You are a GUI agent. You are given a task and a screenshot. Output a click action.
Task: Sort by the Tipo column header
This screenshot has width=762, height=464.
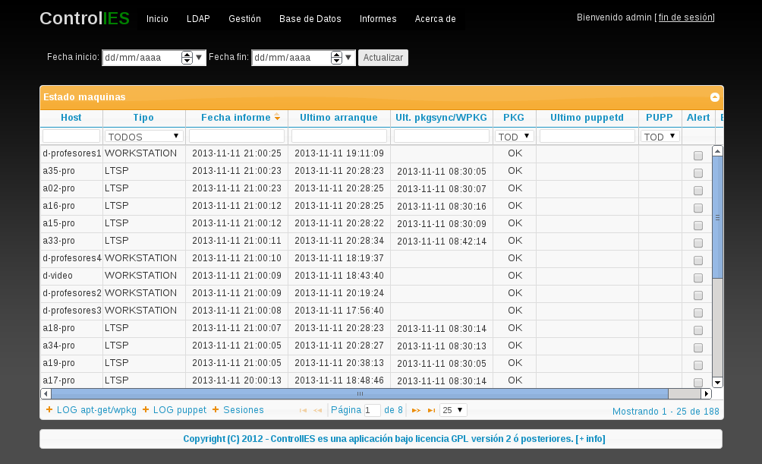[x=143, y=118]
